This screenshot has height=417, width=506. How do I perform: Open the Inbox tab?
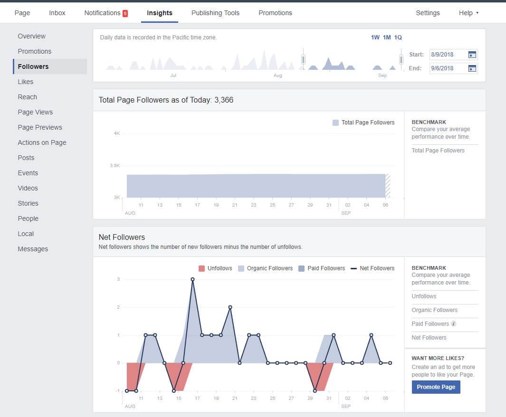click(x=57, y=13)
